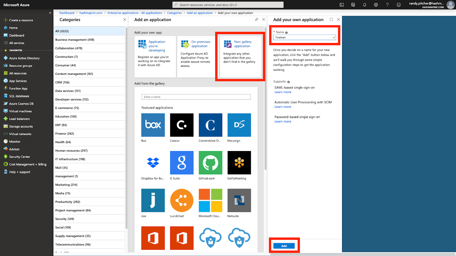Viewport: 456px width, 256px height.
Task: Select Create a resource in sidebar
Action: click(21, 20)
